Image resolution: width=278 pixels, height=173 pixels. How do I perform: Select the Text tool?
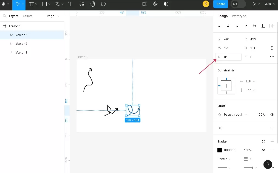click(x=70, y=4)
